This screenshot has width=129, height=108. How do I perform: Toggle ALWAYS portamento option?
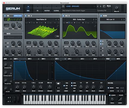pyautogui.click(x=110, y=95)
